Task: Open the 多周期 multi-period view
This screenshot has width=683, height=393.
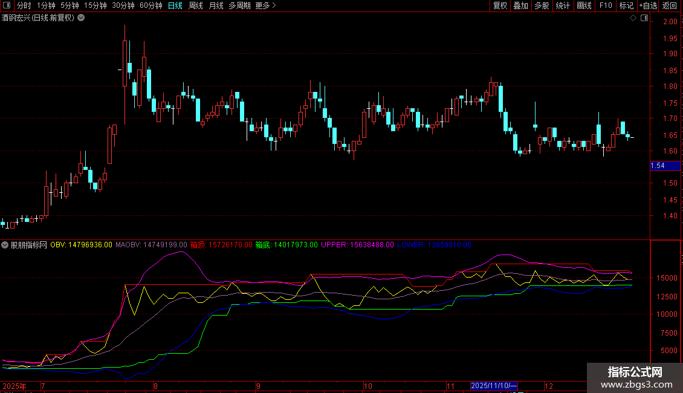Action: [x=239, y=6]
